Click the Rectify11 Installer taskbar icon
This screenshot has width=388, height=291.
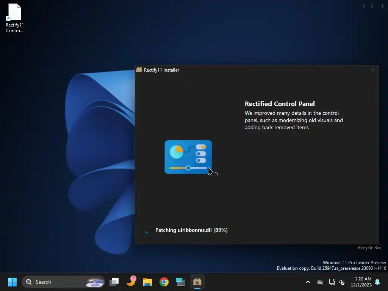coord(197,282)
